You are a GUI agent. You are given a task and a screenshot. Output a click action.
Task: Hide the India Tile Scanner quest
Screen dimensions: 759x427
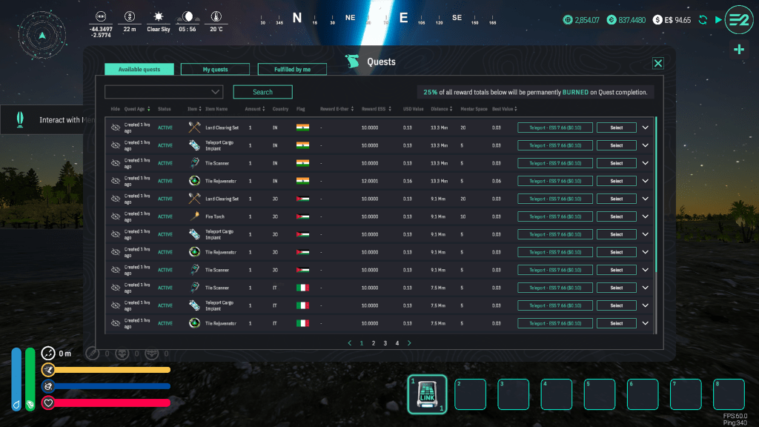(x=115, y=163)
